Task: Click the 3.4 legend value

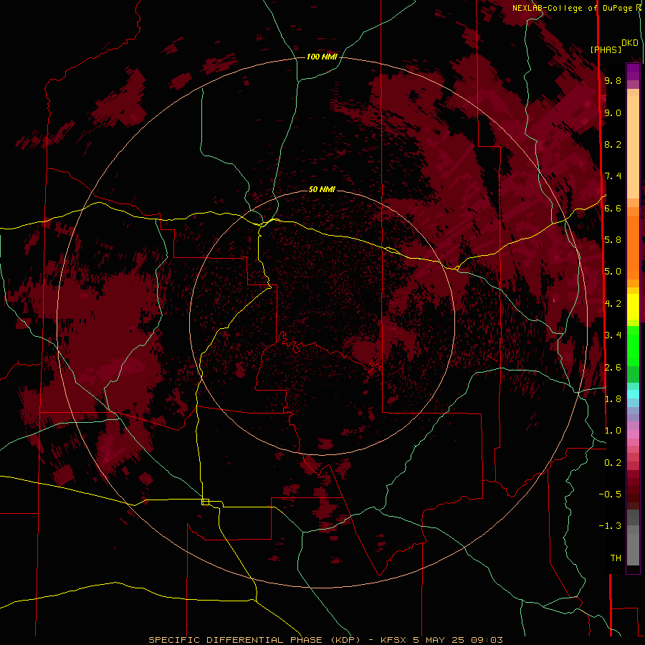Action: click(613, 335)
